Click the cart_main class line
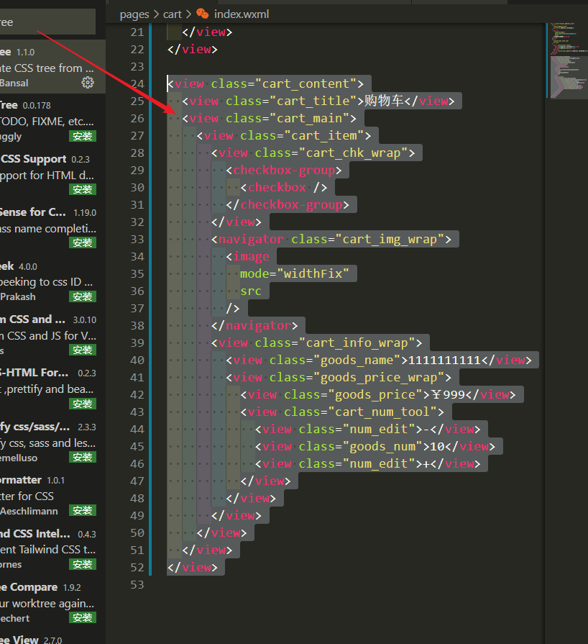 [x=269, y=118]
